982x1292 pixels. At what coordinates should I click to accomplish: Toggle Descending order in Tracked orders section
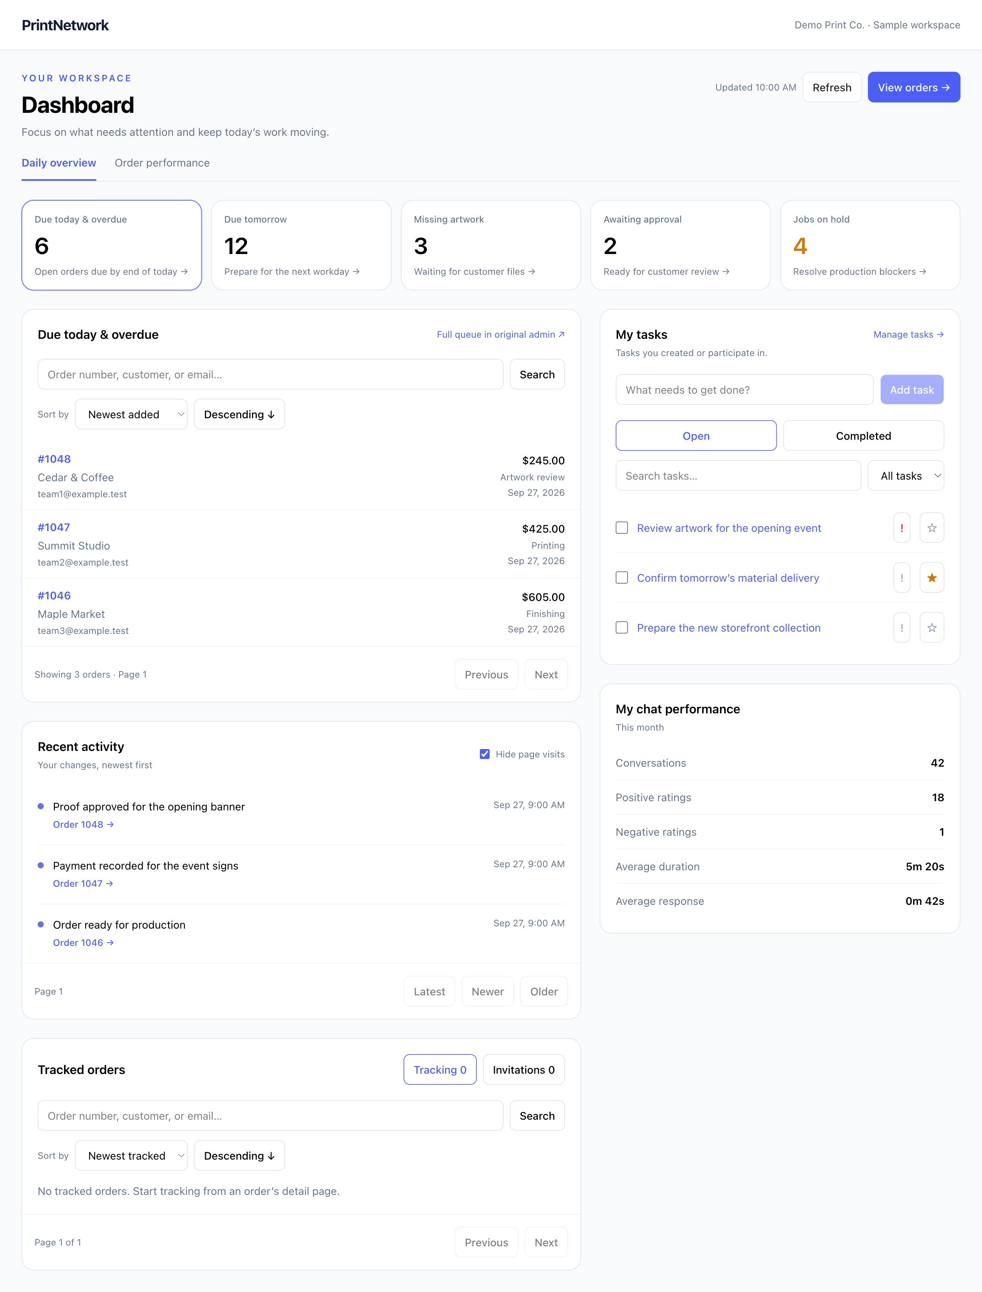tap(239, 1156)
